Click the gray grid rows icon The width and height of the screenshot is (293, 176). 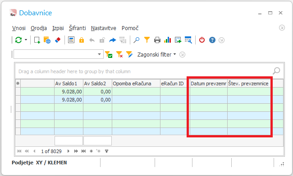click(x=123, y=40)
